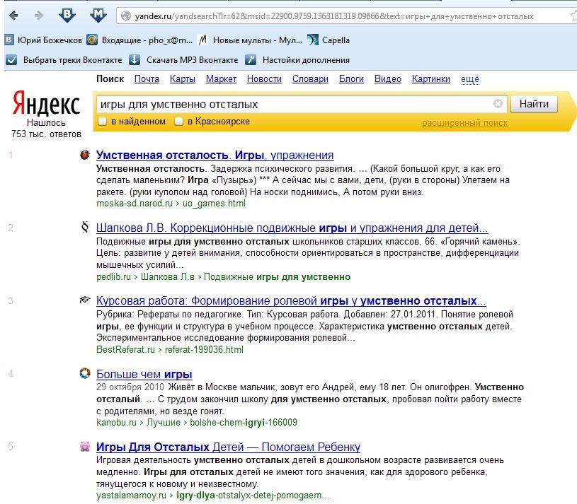The height and width of the screenshot is (504, 577).
Task: Open result 'Больше чем игры'
Action: (144, 374)
